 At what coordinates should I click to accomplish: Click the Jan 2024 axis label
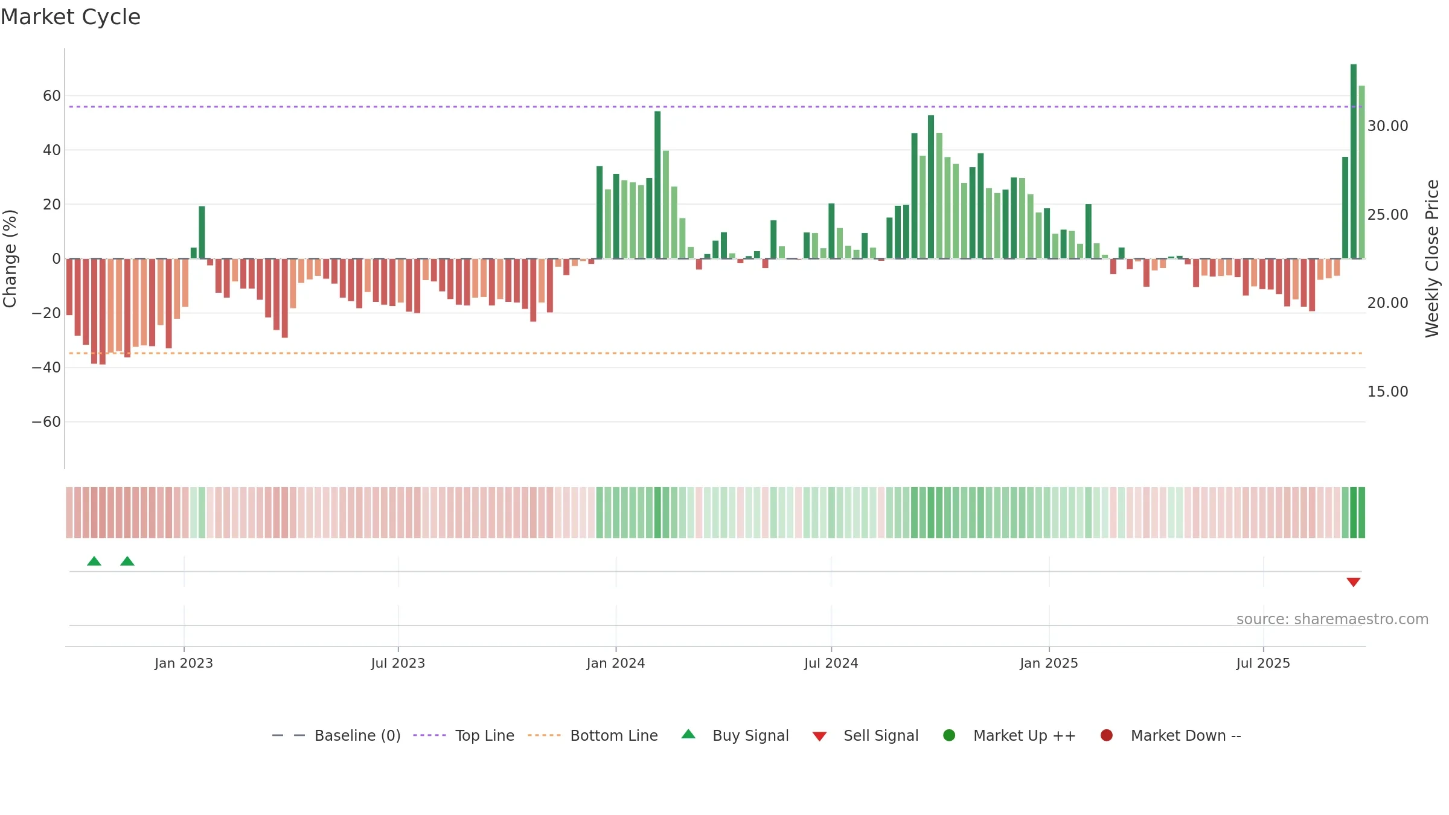click(x=616, y=663)
